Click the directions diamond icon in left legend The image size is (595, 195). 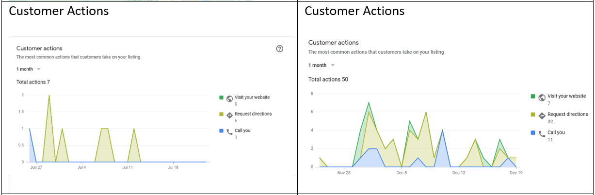[229, 115]
